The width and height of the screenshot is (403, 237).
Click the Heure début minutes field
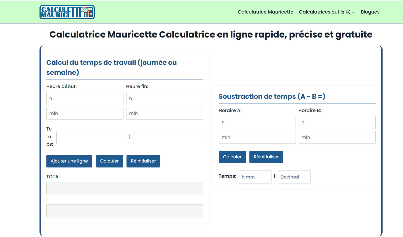tap(85, 113)
